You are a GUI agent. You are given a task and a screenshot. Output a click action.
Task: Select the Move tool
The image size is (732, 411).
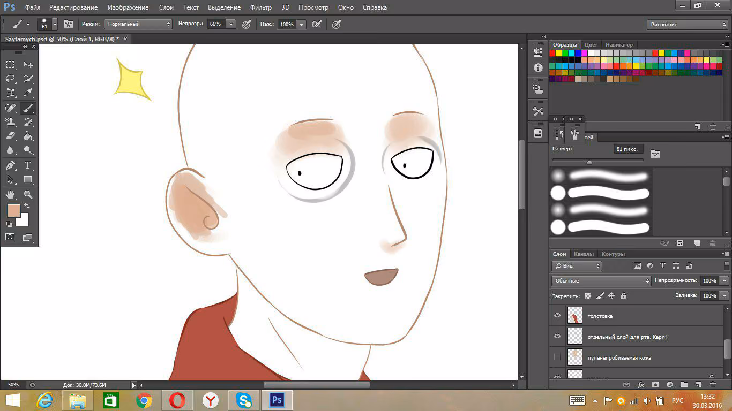coord(28,65)
